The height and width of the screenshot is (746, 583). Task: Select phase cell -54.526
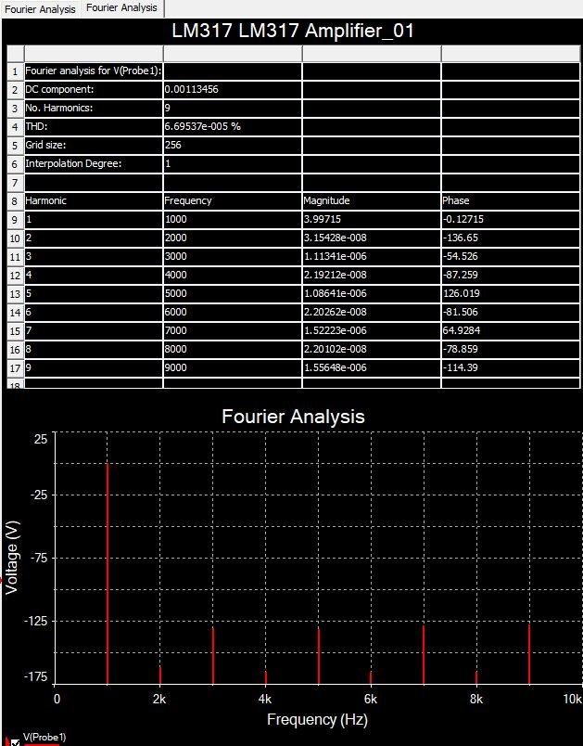[511, 256]
